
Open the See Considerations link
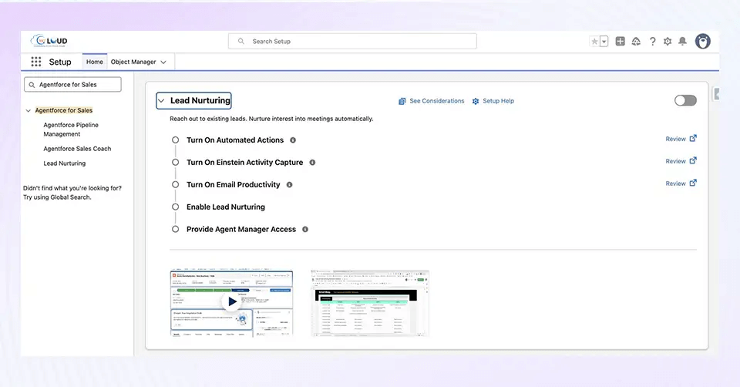(436, 101)
